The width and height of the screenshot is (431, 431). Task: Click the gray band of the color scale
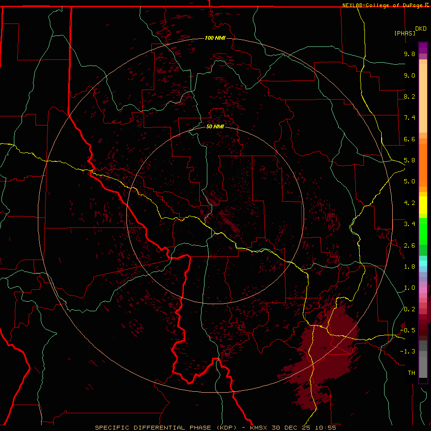point(423,359)
